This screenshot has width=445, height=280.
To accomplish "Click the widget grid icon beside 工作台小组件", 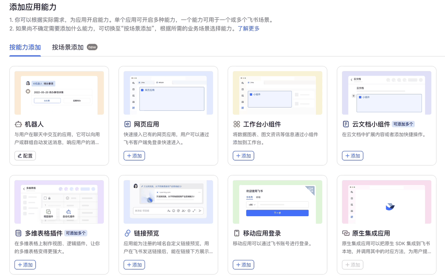I will pos(237,124).
